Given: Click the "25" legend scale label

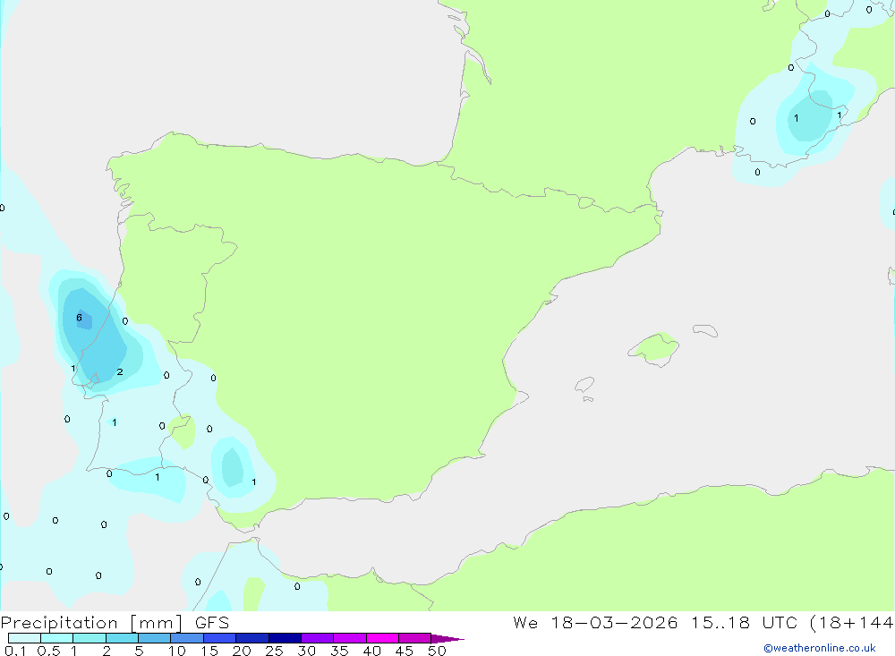Looking at the screenshot, I should (x=274, y=651).
